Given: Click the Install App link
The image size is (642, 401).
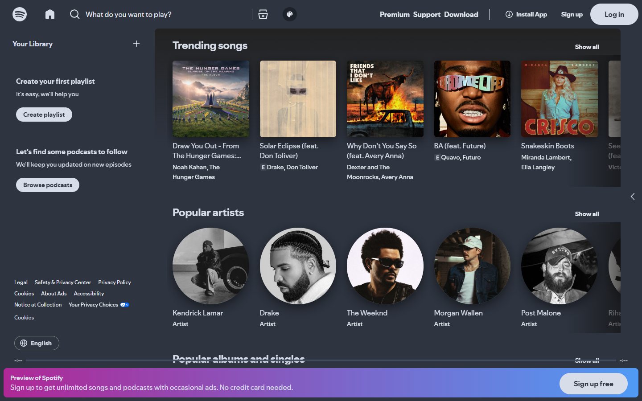Looking at the screenshot, I should pos(526,14).
